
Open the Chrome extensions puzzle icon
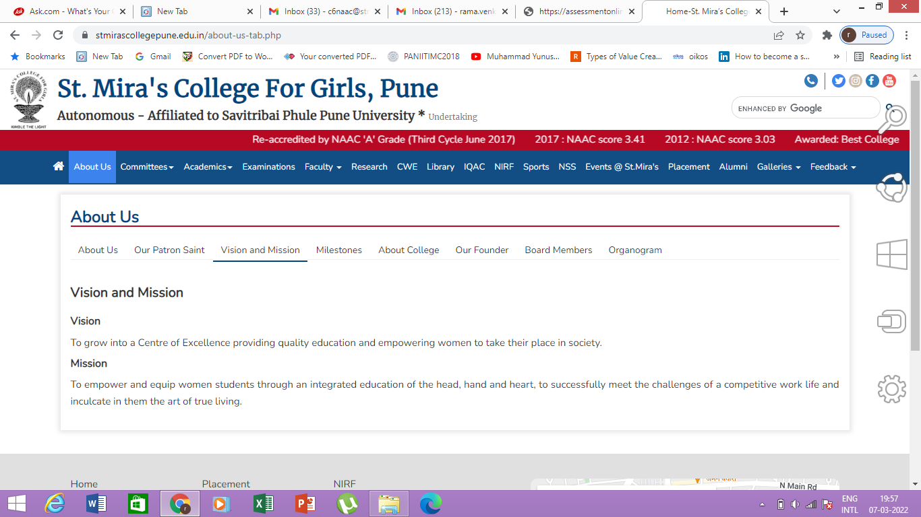tap(827, 35)
